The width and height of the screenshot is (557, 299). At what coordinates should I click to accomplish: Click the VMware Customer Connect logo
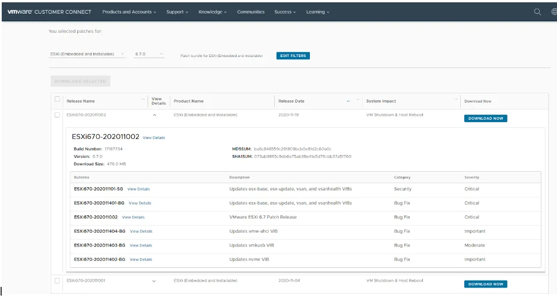coord(50,12)
